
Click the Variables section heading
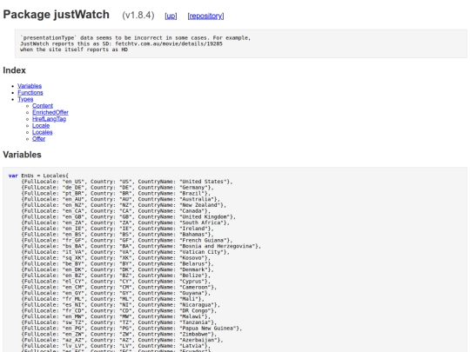tap(22, 155)
